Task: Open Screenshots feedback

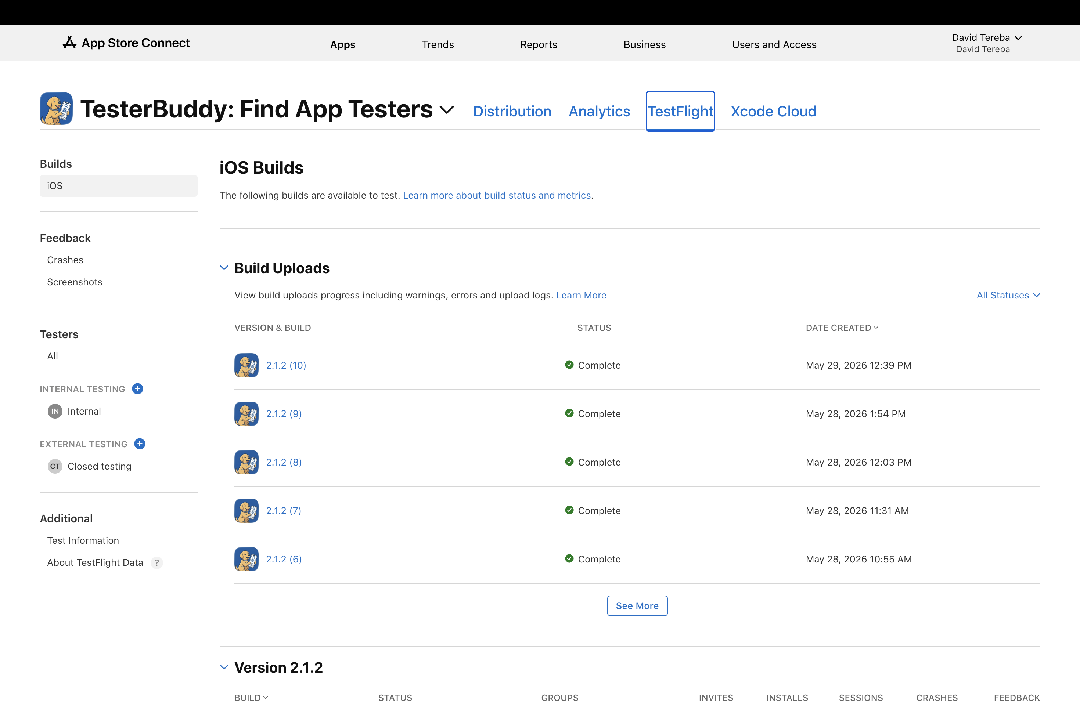Action: (x=75, y=282)
